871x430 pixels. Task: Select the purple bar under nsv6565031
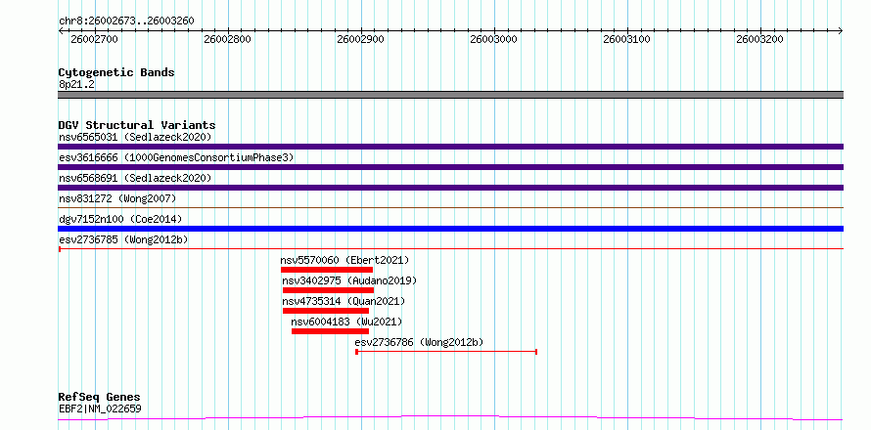tap(450, 147)
